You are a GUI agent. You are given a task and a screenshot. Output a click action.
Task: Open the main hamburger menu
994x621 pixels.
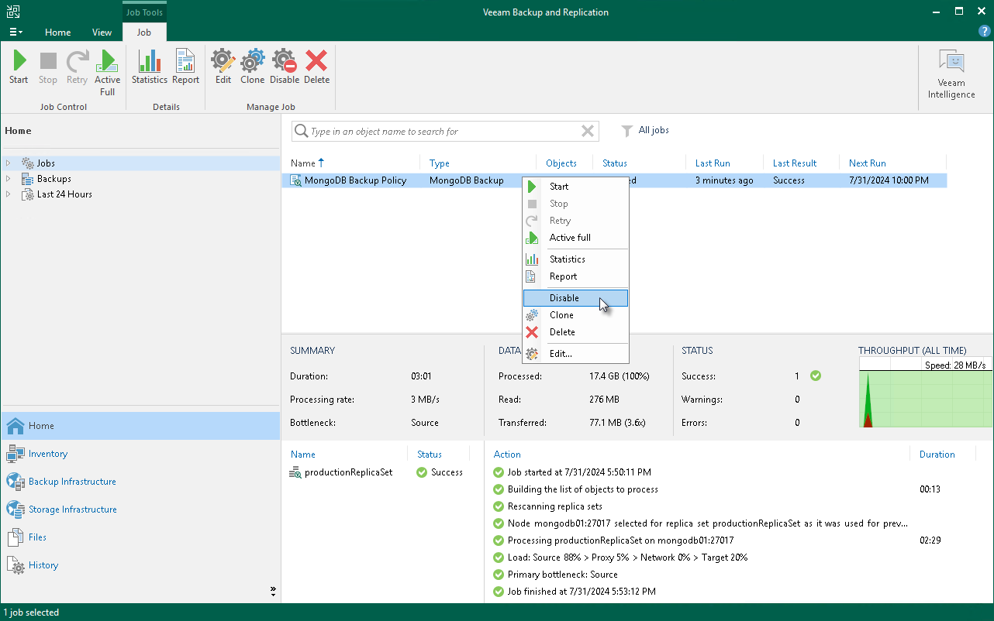coord(16,32)
